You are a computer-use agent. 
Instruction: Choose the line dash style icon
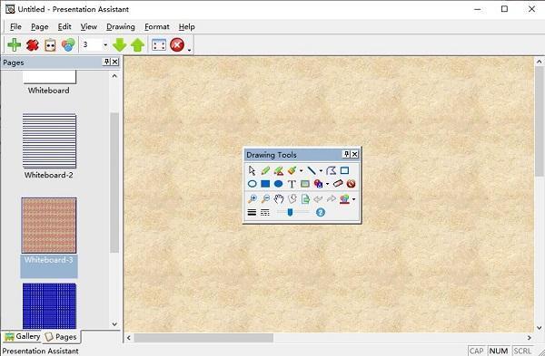click(265, 212)
